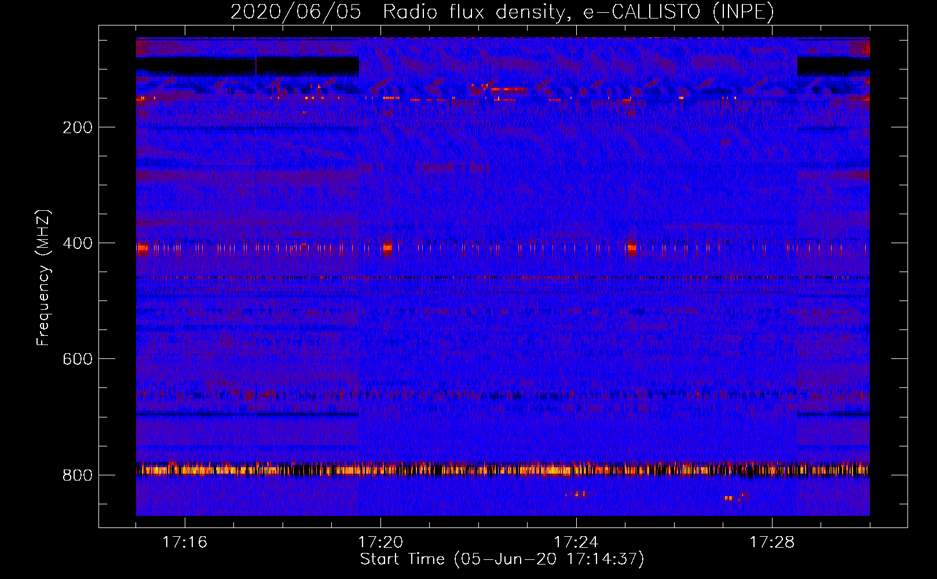The image size is (937, 579).
Task: Click the 400 frequency tick label
Action: (x=78, y=243)
